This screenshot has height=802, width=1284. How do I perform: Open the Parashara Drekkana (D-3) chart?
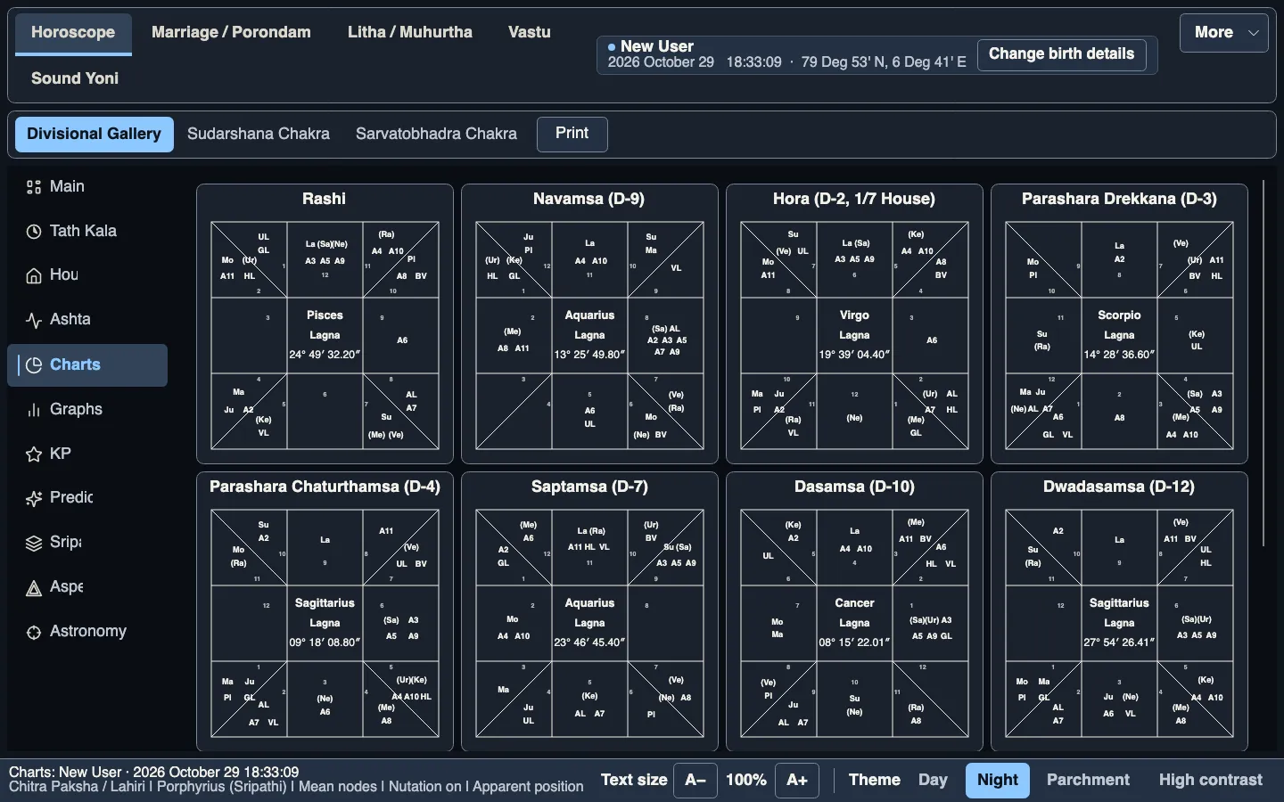point(1119,324)
